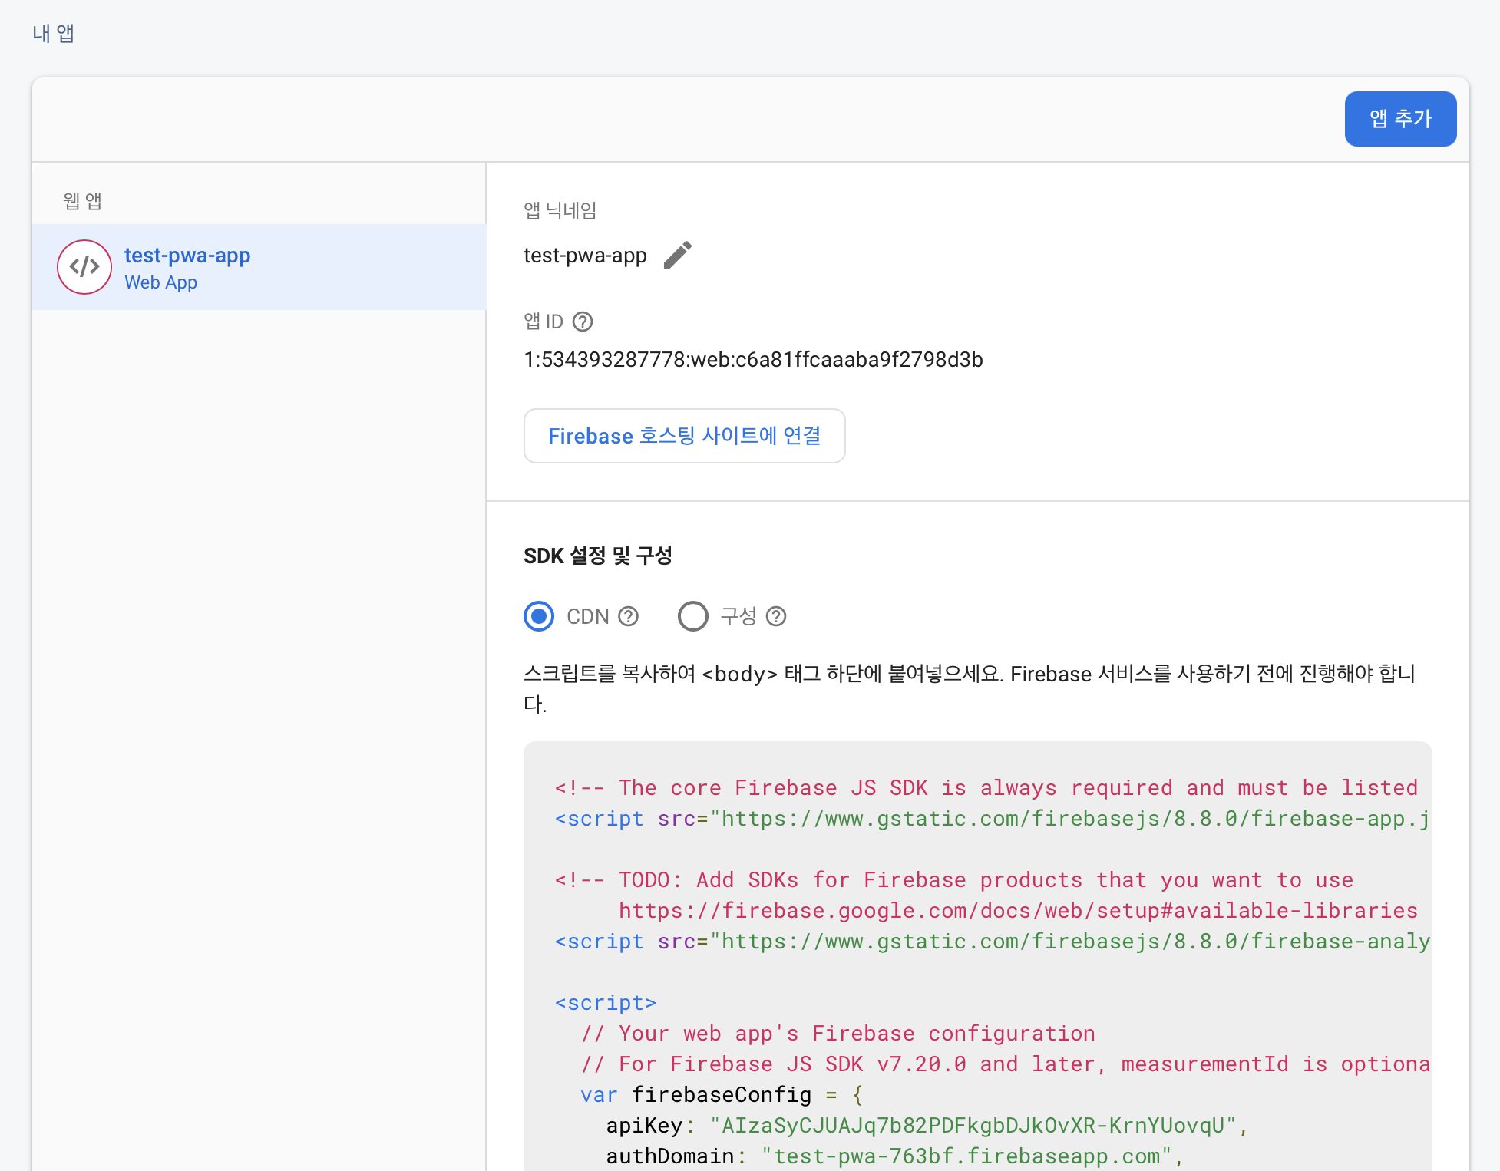Click the help icon beside CDN

629,616
